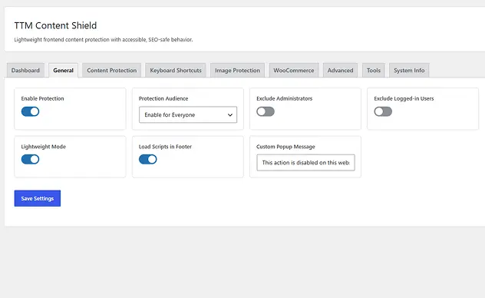Switch to the Content Protection tab
This screenshot has height=298, width=485.
pos(112,70)
